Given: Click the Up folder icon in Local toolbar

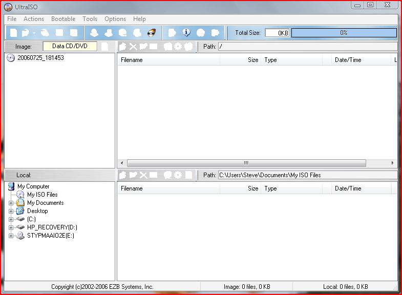Looking at the screenshot, I should 123,175.
